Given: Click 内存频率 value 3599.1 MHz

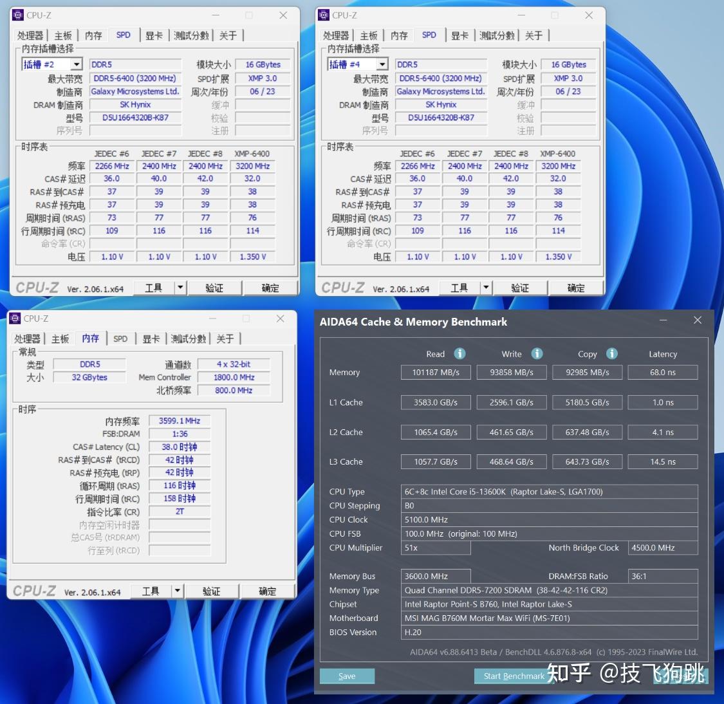Looking at the screenshot, I should 179,421.
